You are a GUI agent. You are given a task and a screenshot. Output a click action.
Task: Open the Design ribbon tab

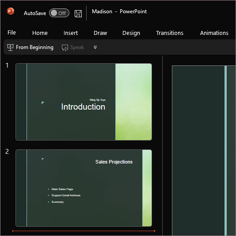(131, 33)
